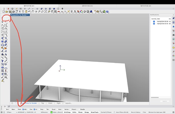Switch to the Front viewport tab

pyautogui.click(x=50, y=103)
